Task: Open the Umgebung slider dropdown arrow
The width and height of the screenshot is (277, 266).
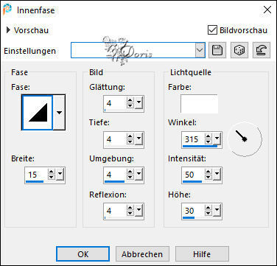Action: [x=139, y=175]
